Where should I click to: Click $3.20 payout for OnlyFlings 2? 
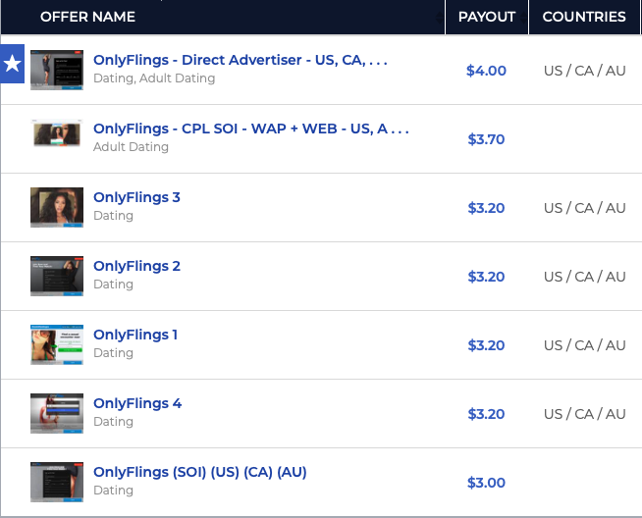pyautogui.click(x=487, y=277)
